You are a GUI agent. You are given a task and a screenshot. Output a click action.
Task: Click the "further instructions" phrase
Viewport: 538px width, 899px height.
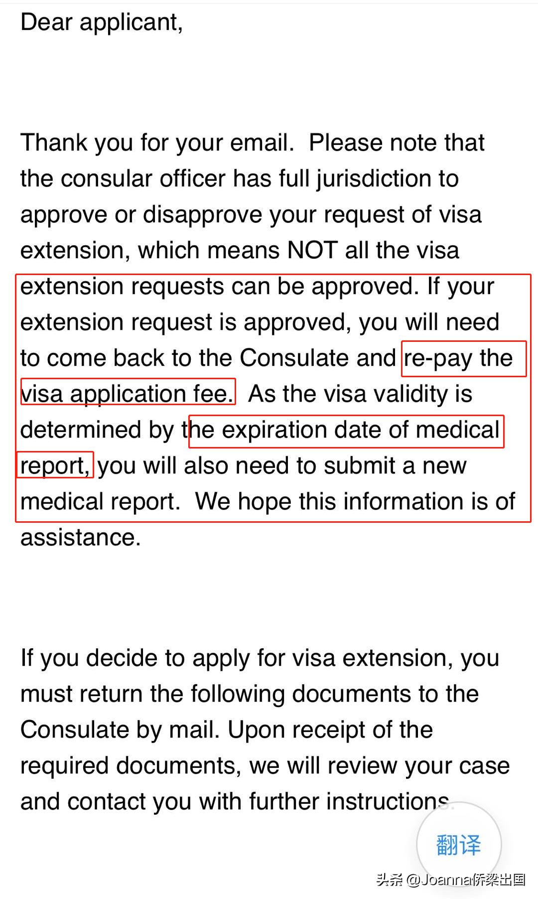click(x=349, y=801)
